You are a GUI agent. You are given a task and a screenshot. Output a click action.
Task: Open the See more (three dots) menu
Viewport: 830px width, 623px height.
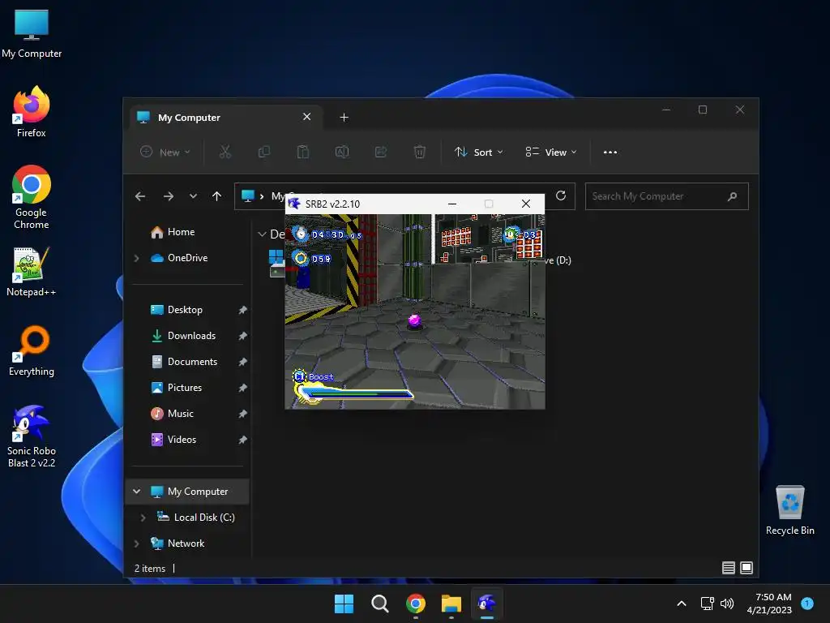(610, 152)
